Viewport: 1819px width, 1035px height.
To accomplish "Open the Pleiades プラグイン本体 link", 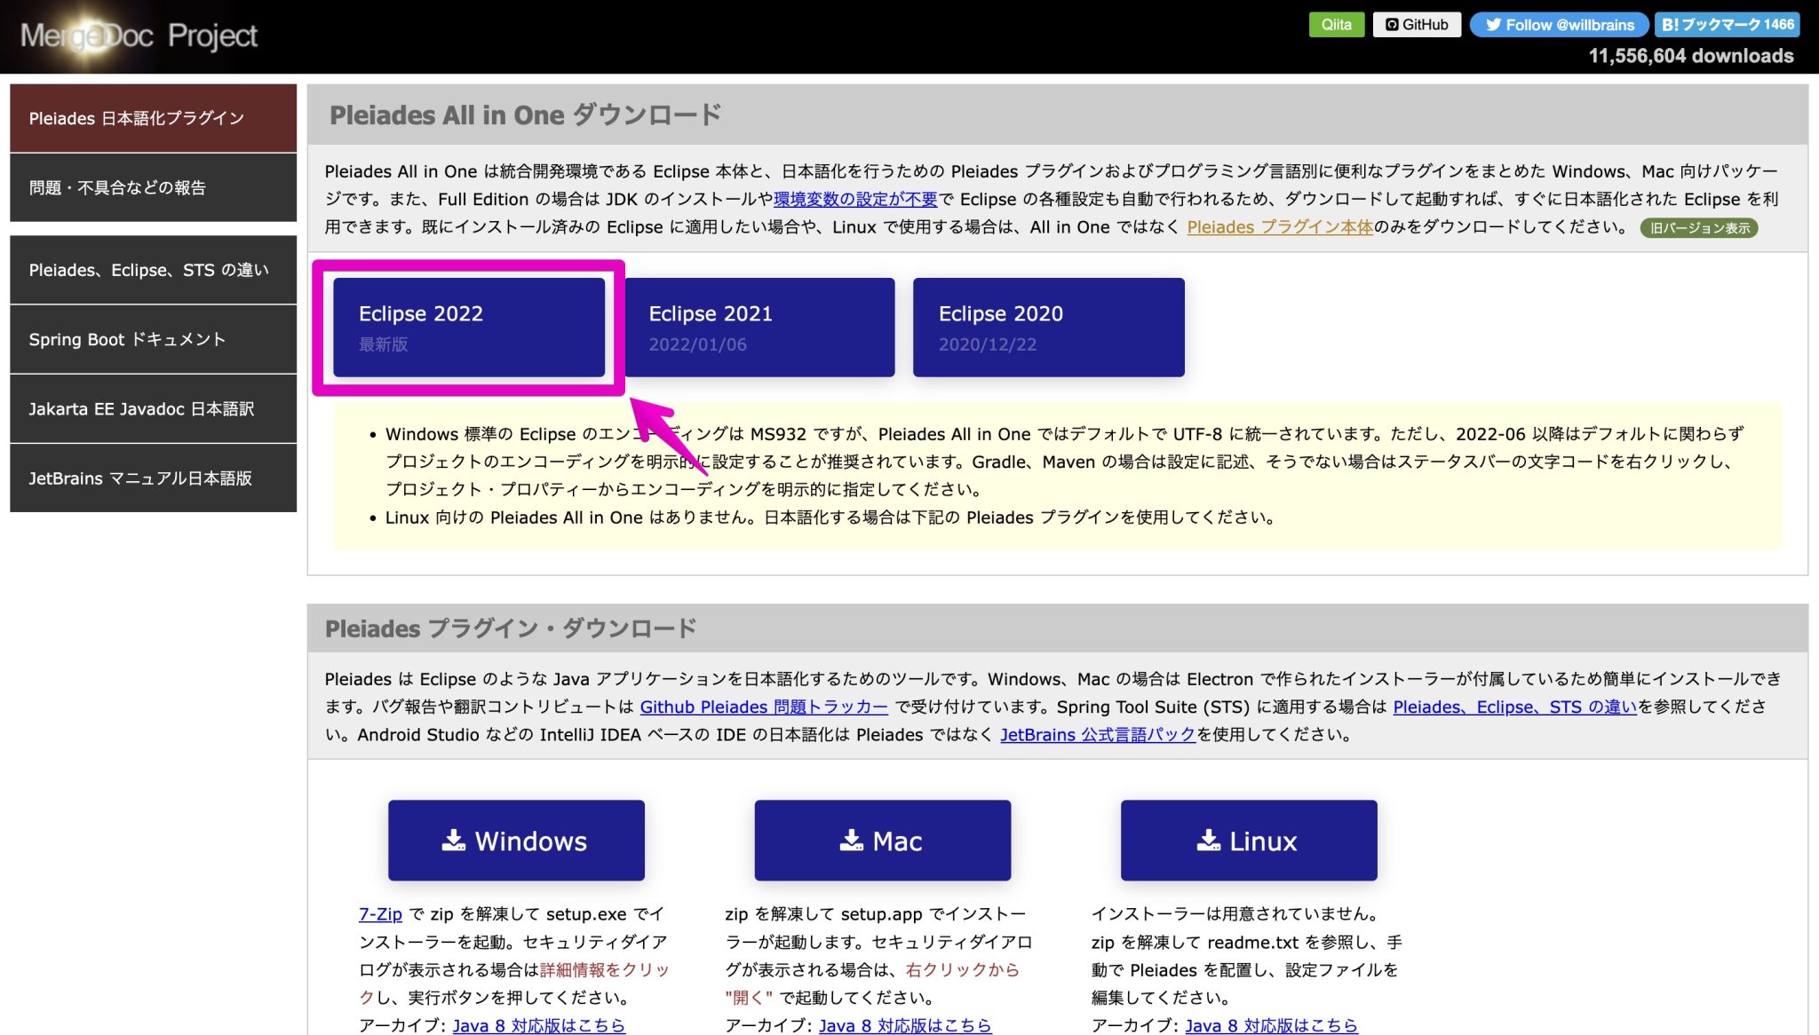I will [x=1279, y=227].
